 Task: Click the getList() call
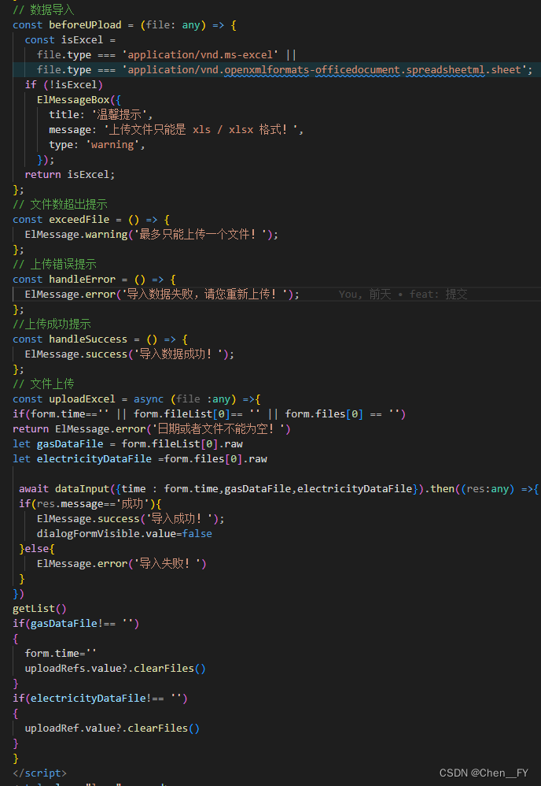tap(39, 609)
